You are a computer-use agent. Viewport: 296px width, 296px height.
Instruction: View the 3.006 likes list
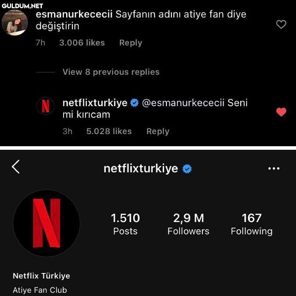[82, 43]
